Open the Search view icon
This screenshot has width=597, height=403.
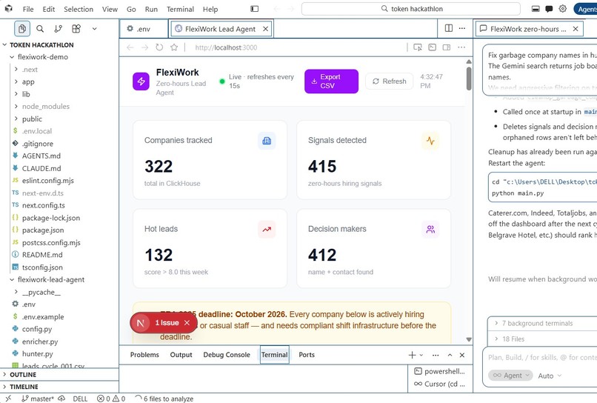click(40, 29)
